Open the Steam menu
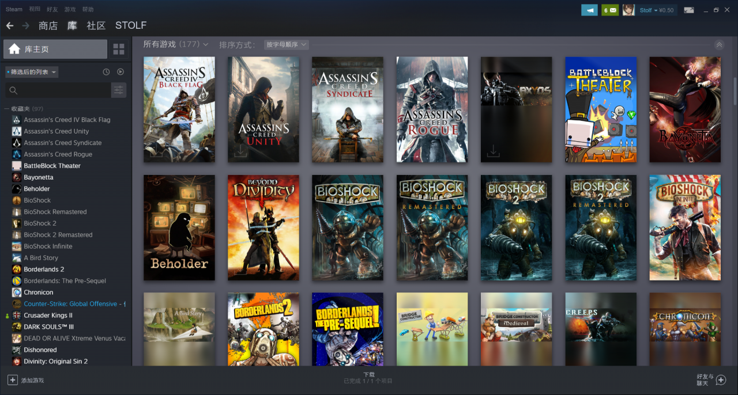The height and width of the screenshot is (395, 738). point(14,10)
